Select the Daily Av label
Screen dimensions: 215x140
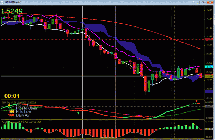[x=22, y=115]
